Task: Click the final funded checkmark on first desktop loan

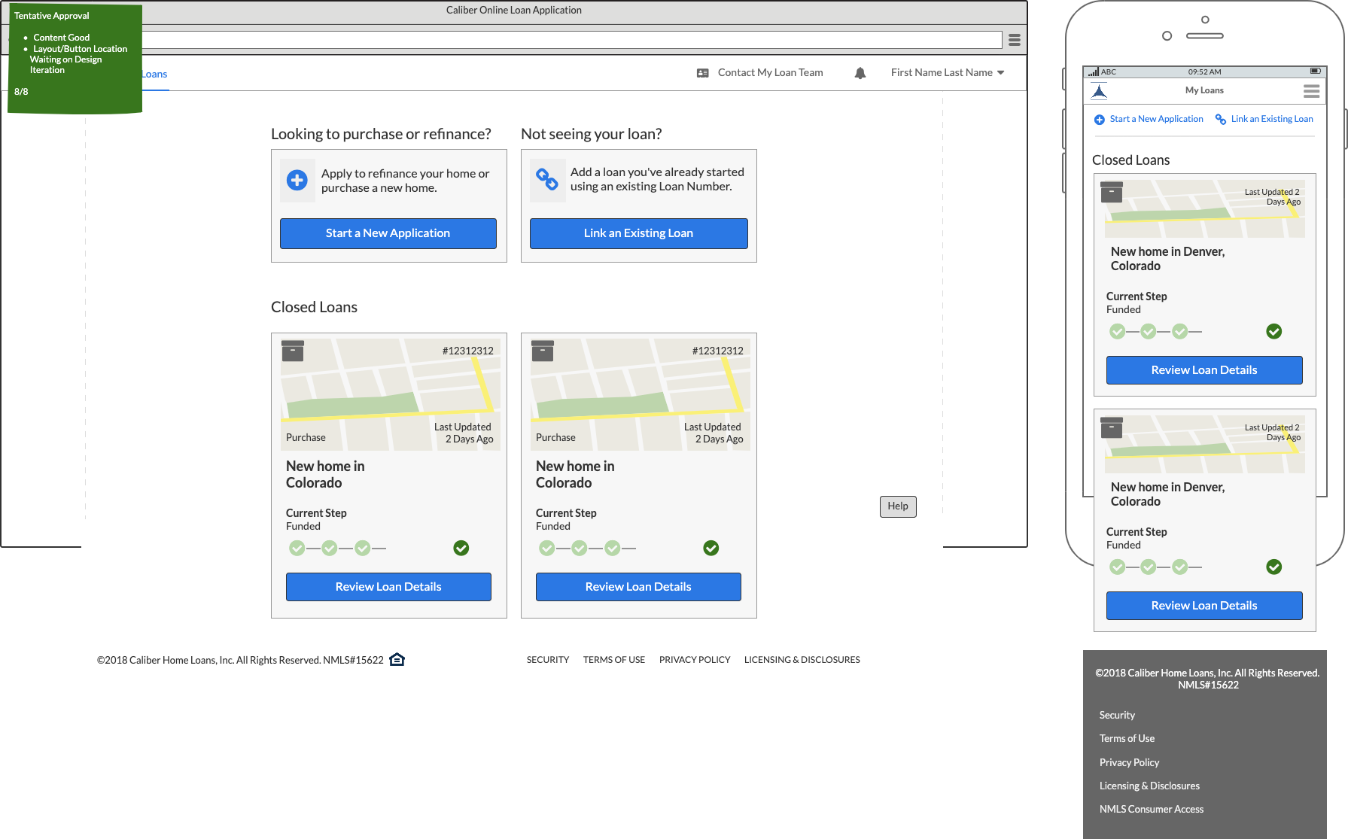Action: [x=461, y=549]
